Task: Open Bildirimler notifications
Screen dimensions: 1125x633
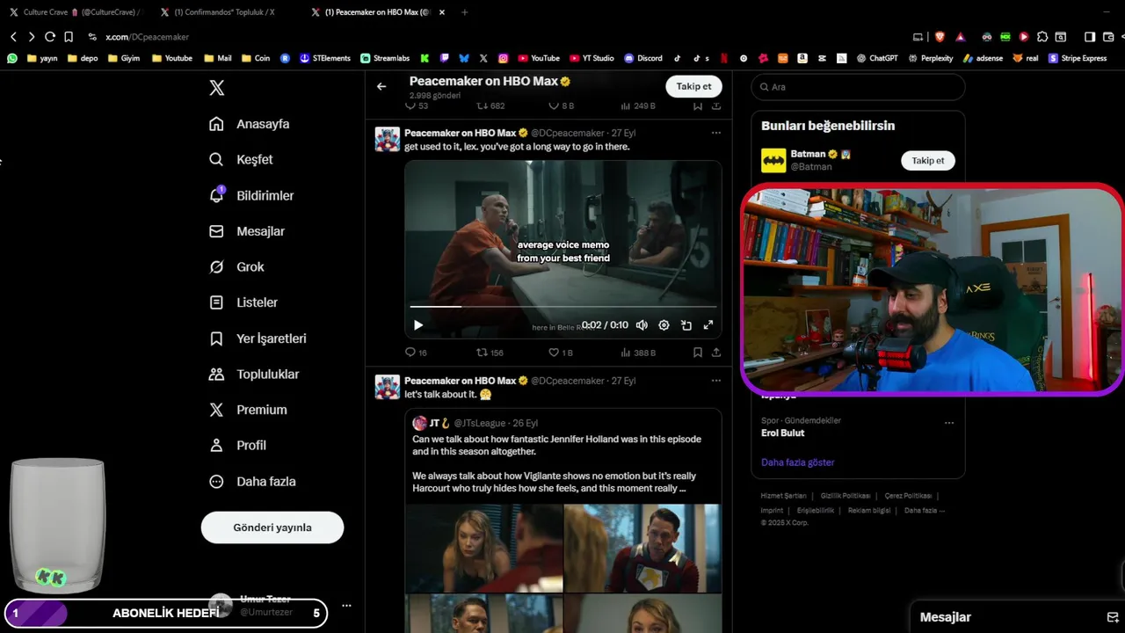Action: tap(251, 195)
